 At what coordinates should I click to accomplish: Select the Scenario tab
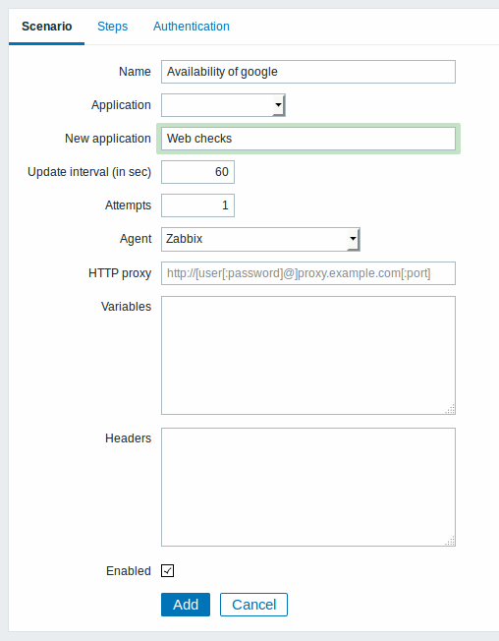click(46, 27)
